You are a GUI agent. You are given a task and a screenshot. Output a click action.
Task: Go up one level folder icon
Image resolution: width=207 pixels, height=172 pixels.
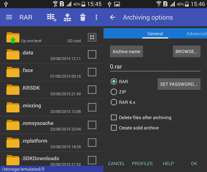tap(13, 38)
